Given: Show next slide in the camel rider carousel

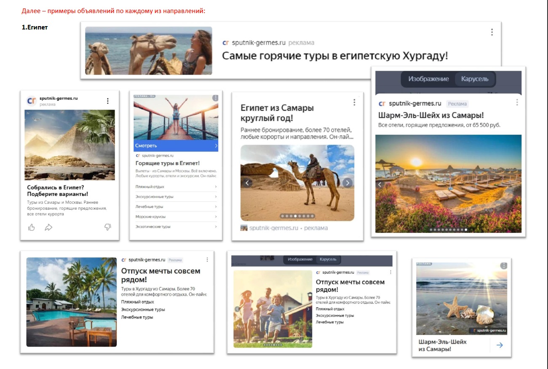Looking at the screenshot, I should pyautogui.click(x=347, y=183).
